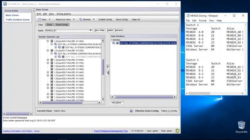This screenshot has width=250, height=140.
Task: Click the New Alias button
Action: 99,30
